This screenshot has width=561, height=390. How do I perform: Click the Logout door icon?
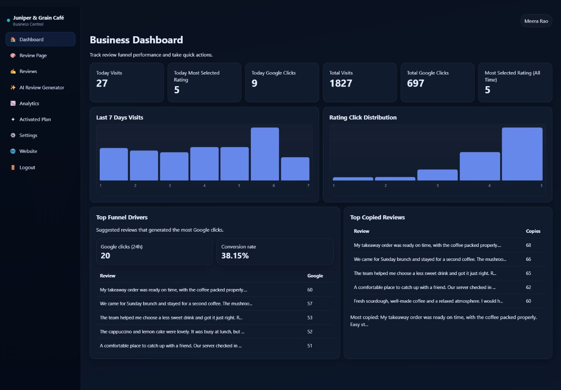click(13, 167)
